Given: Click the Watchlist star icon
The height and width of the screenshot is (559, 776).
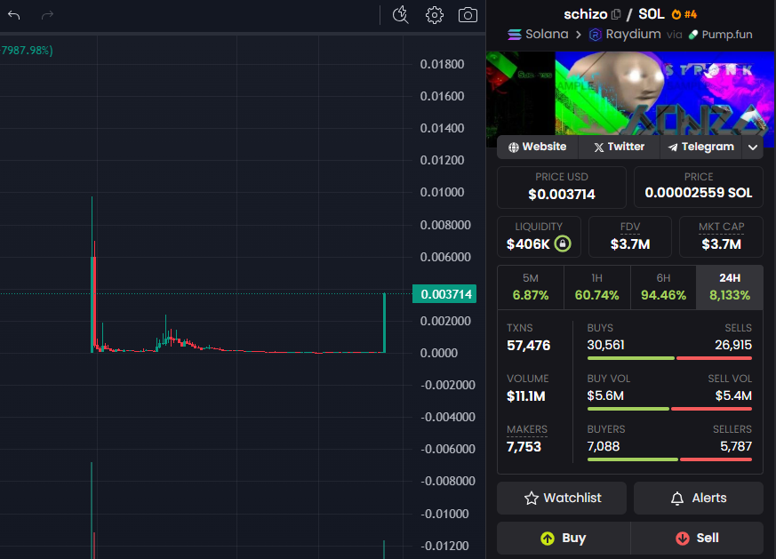Looking at the screenshot, I should [x=531, y=499].
